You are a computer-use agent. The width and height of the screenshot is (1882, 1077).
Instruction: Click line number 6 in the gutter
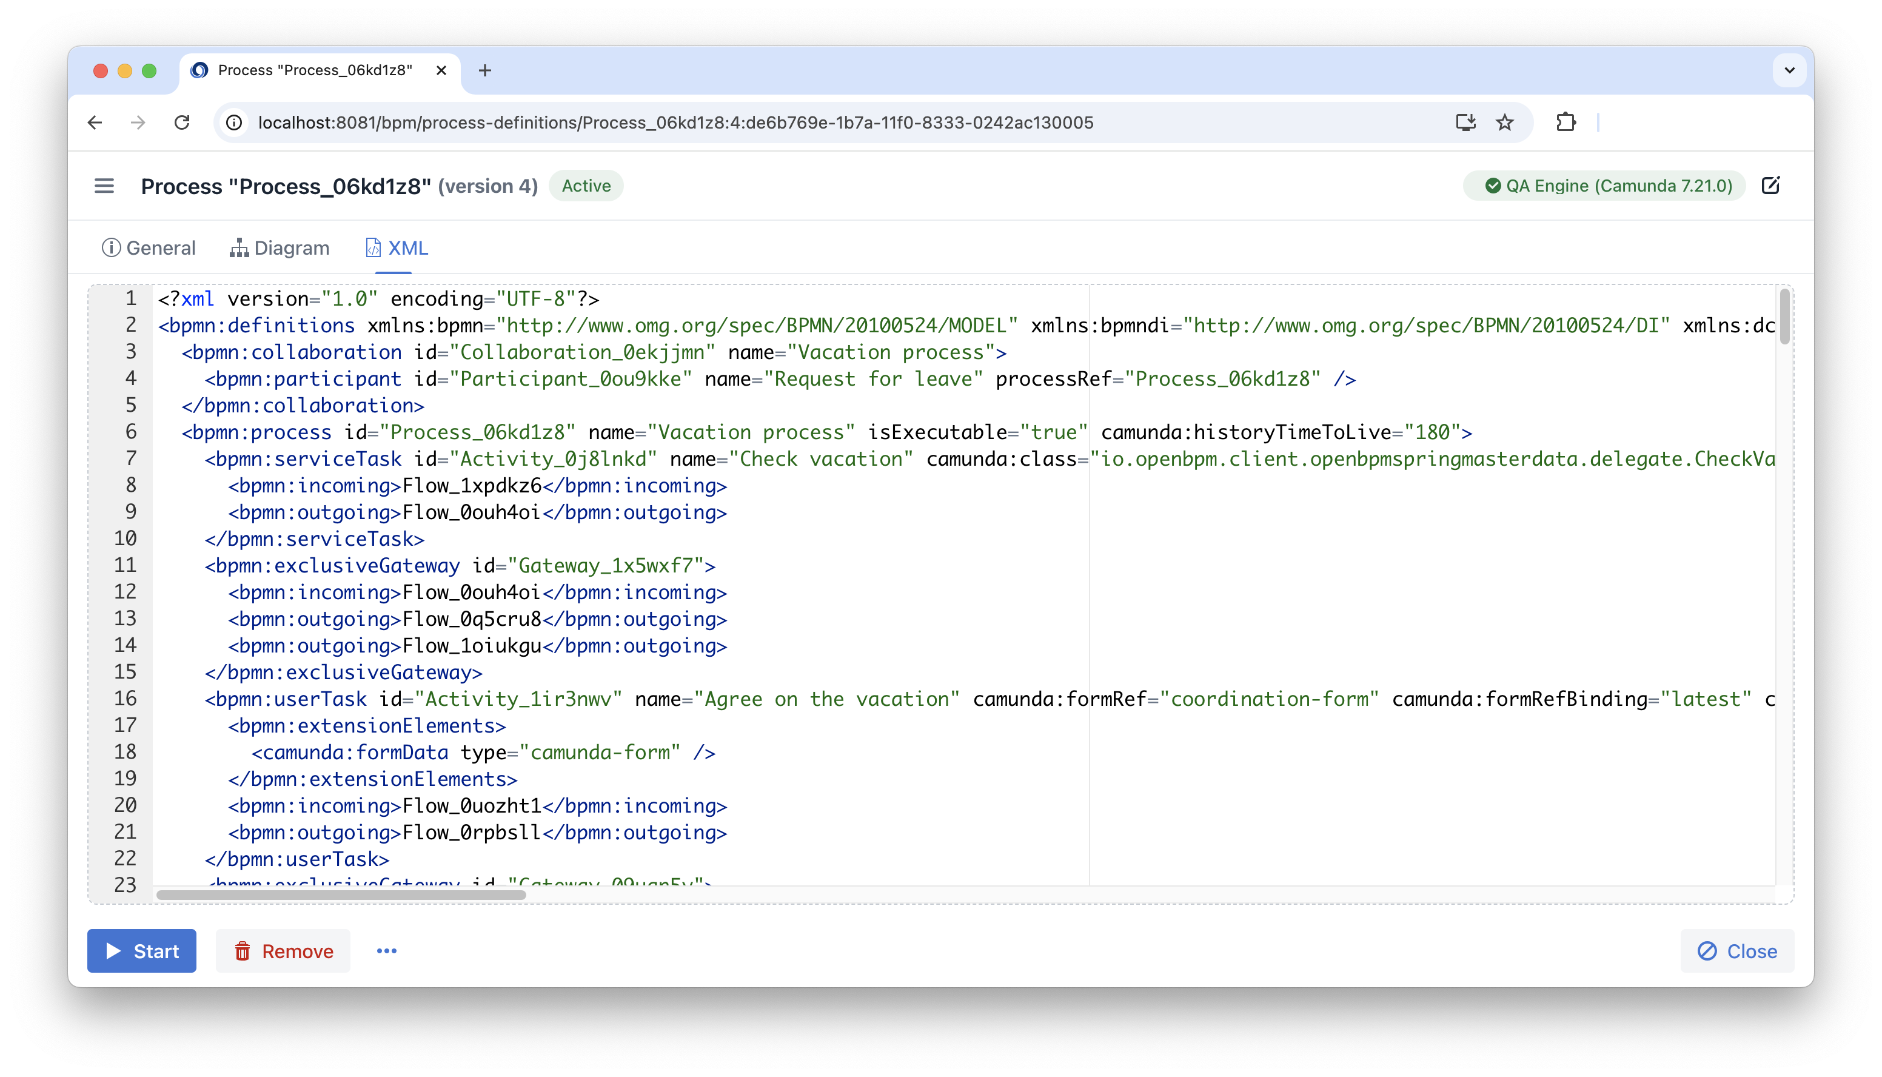tap(131, 432)
